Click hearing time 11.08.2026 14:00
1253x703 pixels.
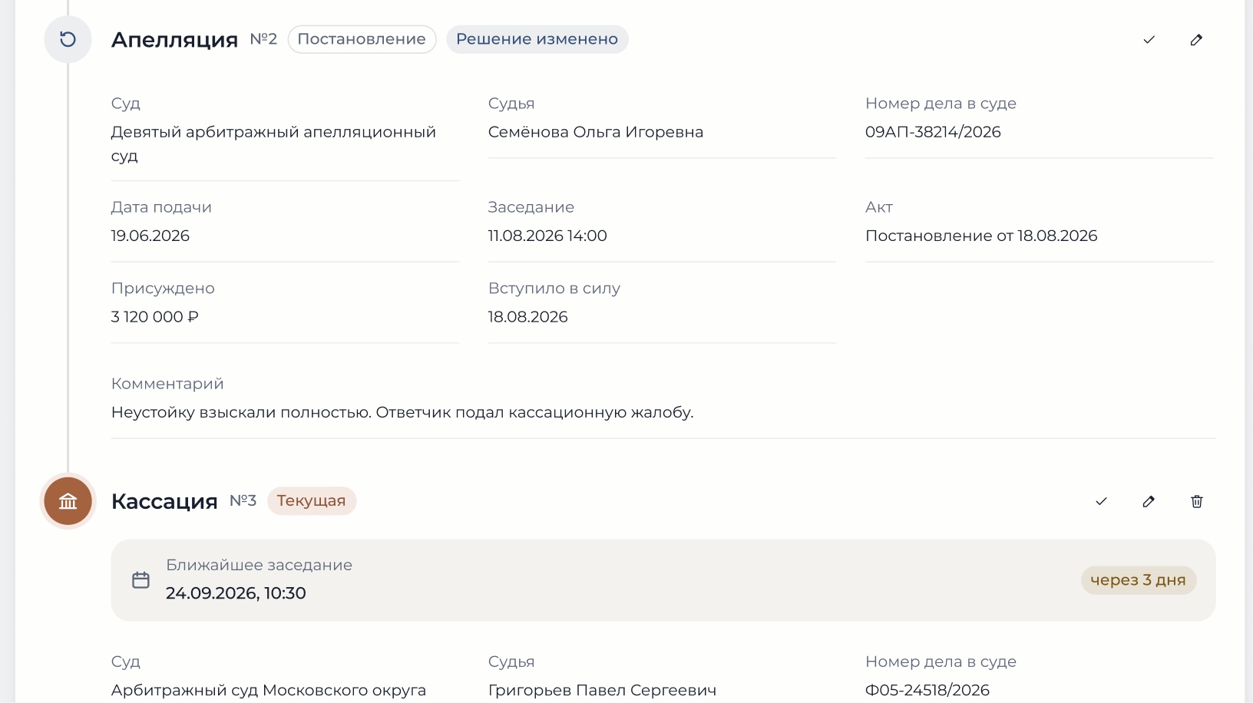[547, 236]
